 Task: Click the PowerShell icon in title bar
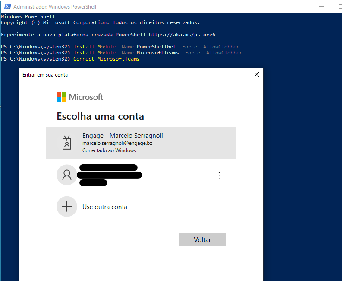[8, 6]
